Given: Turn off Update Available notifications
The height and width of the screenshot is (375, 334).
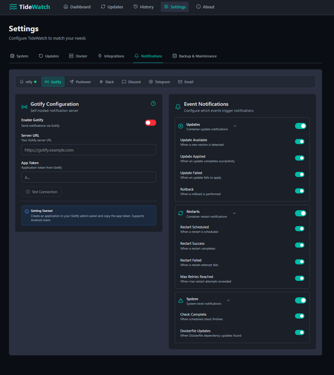Looking at the screenshot, I should click(x=300, y=142).
